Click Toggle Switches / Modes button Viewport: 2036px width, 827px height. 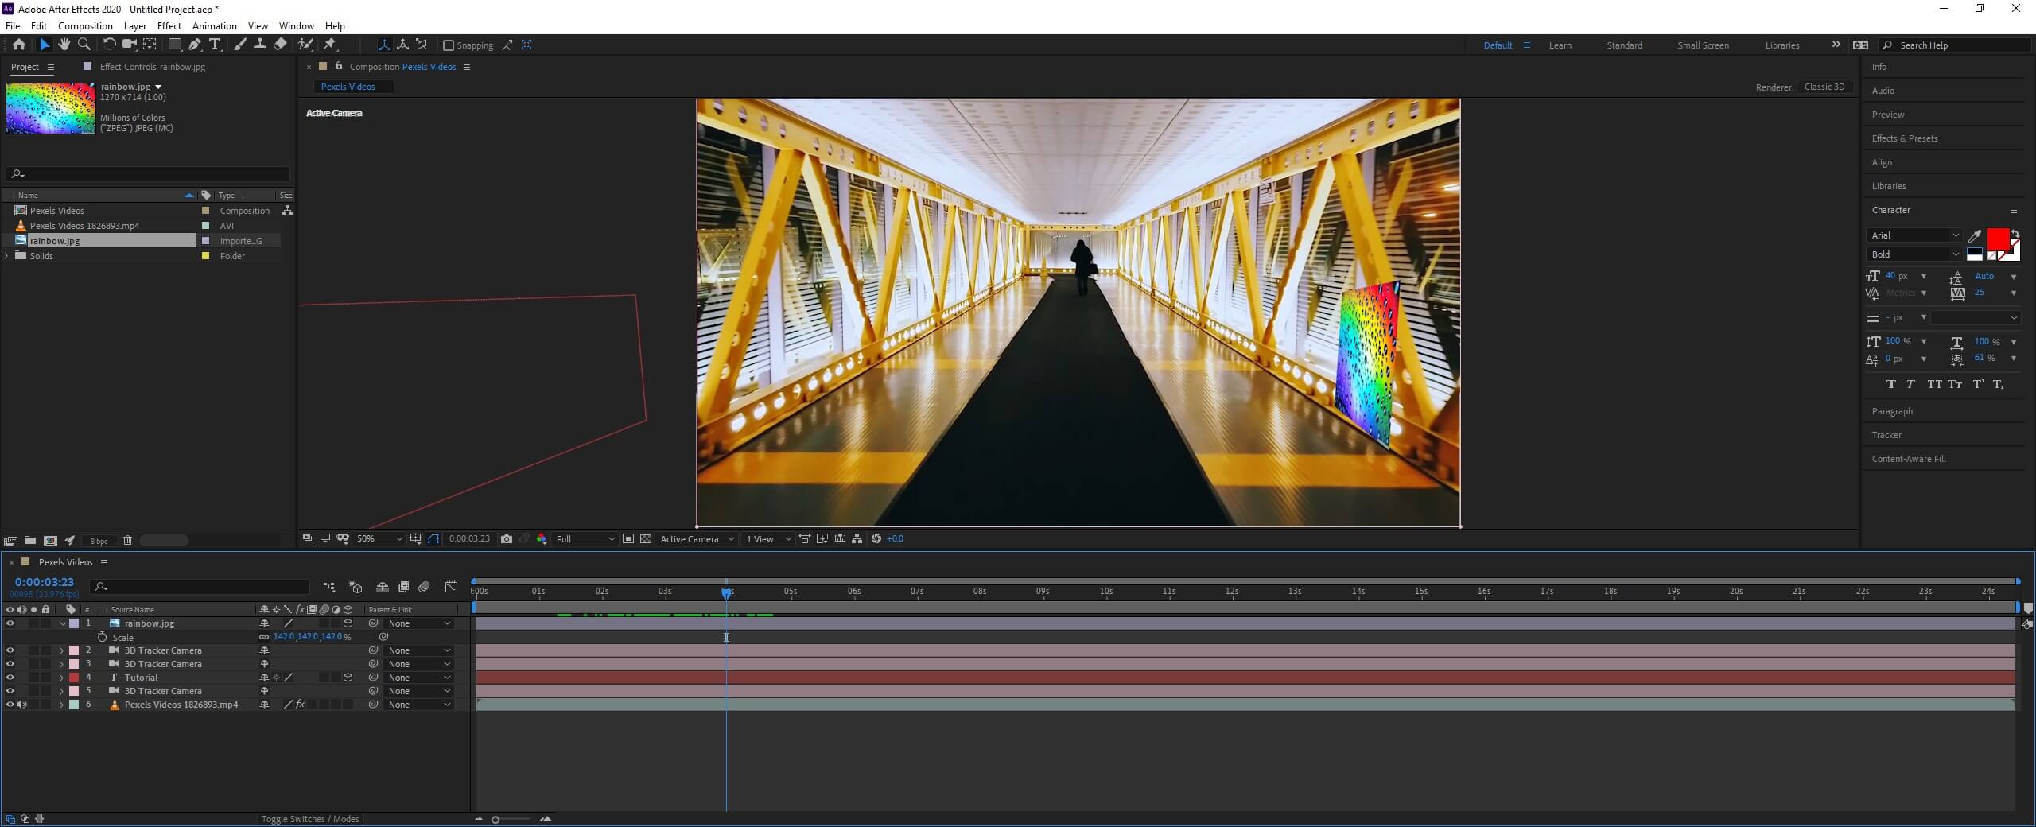click(310, 819)
